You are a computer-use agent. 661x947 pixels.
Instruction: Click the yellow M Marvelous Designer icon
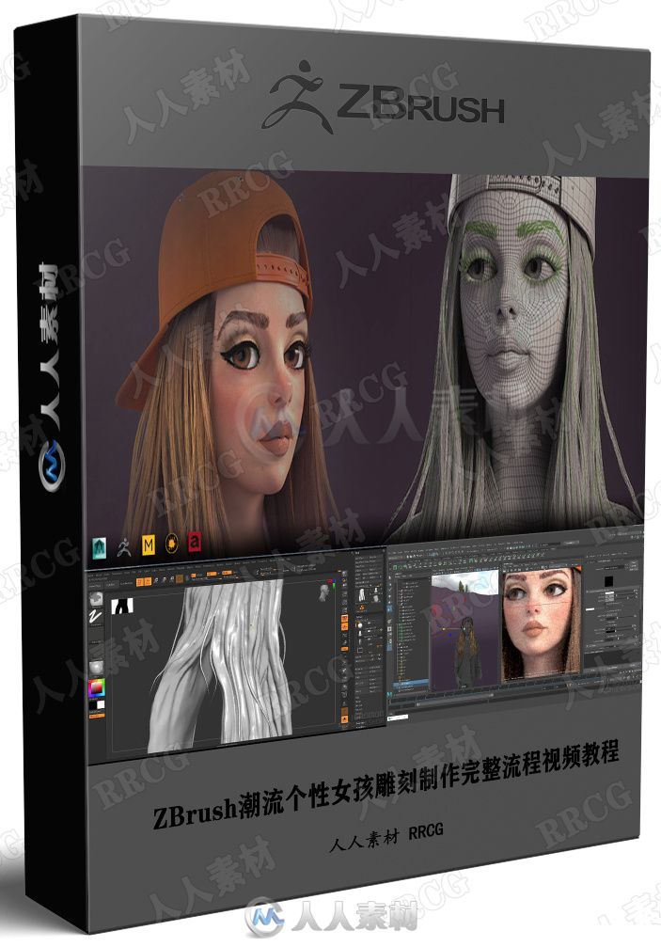[x=149, y=546]
